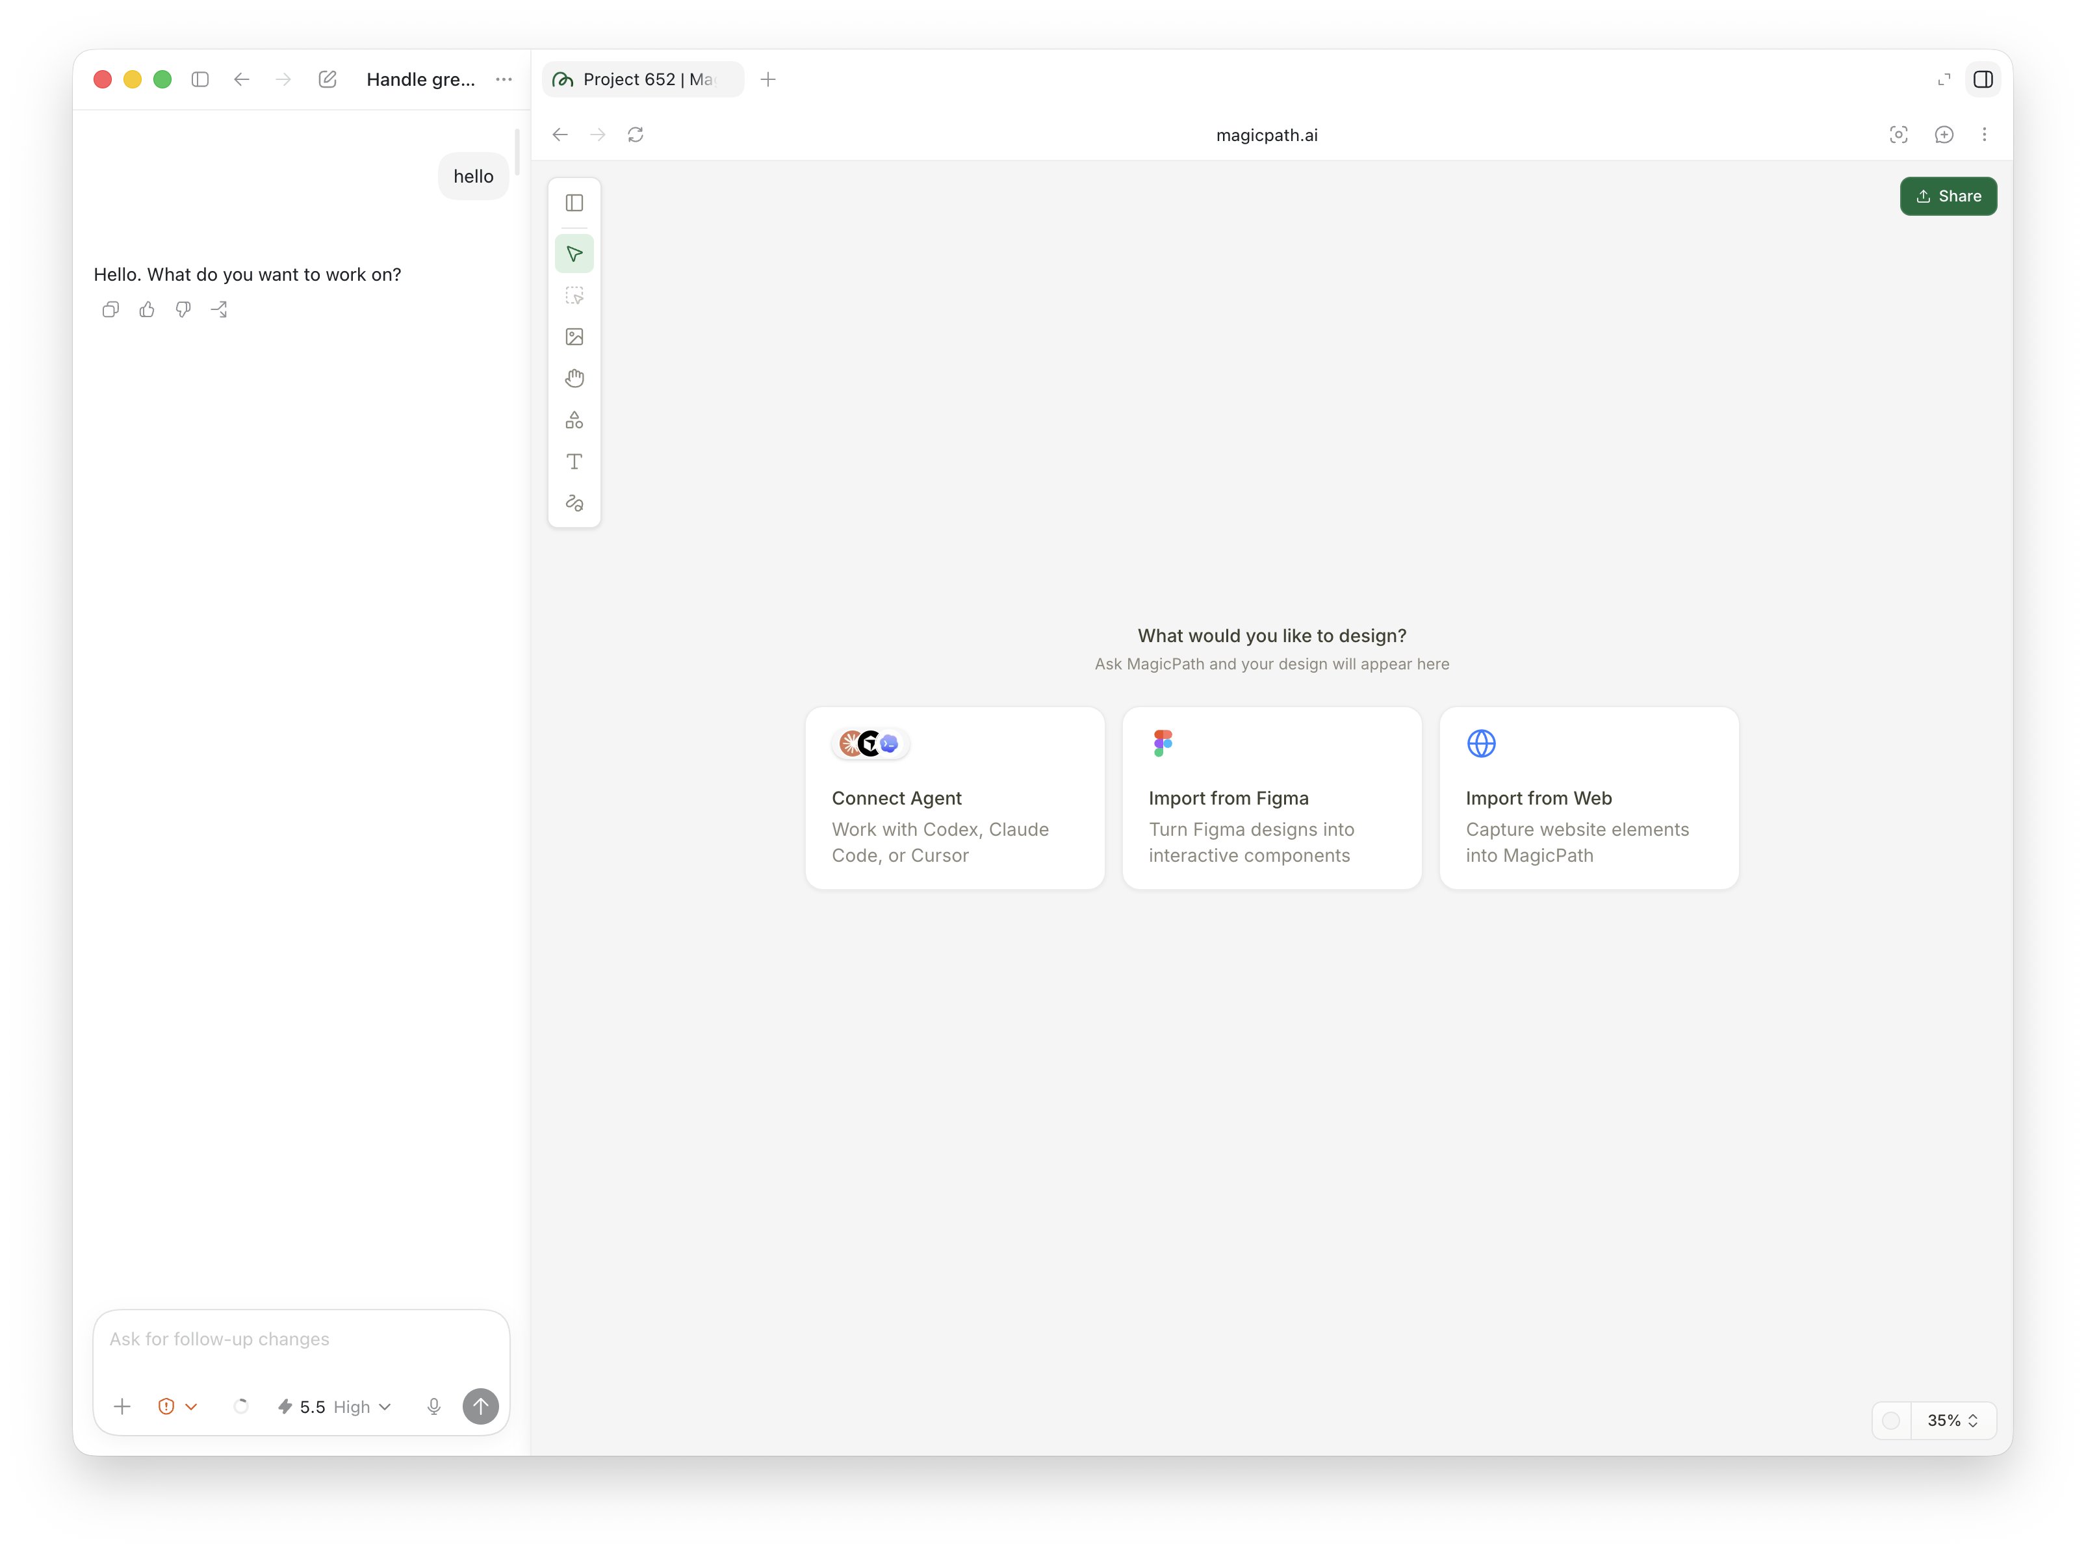Copy the assistant reply
The image size is (2086, 1552).
(110, 309)
